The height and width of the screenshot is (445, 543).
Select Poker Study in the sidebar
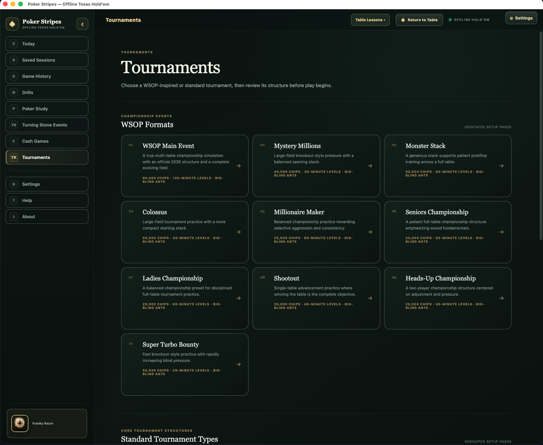pyautogui.click(x=47, y=109)
